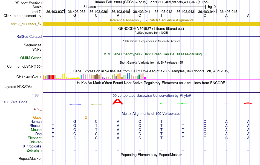
Task: Click the -4.5 PhyloP lower scale value
Action: click(x=36, y=109)
